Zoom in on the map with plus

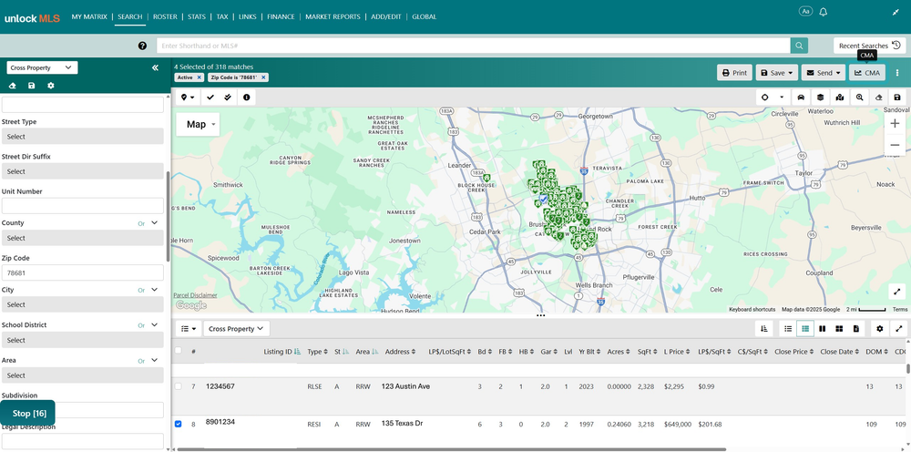pyautogui.click(x=895, y=124)
